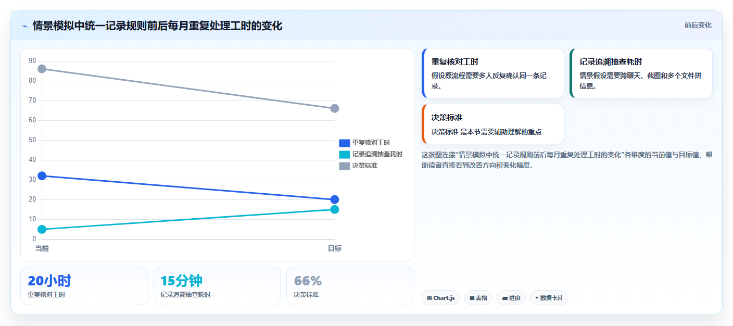
Task: Select the 15分钟 stat card
Action: coord(217,286)
